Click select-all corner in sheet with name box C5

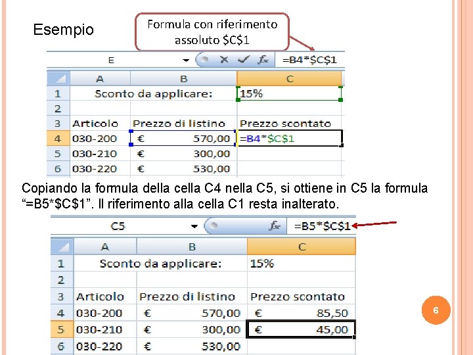click(x=62, y=247)
